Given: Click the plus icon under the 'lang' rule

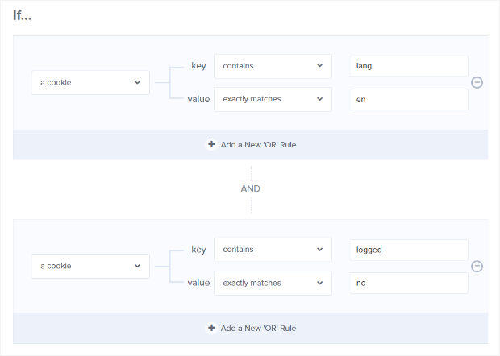Looking at the screenshot, I should [x=211, y=145].
